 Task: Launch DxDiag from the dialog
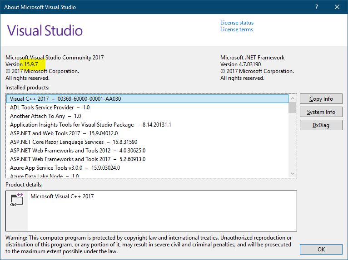[x=321, y=125]
